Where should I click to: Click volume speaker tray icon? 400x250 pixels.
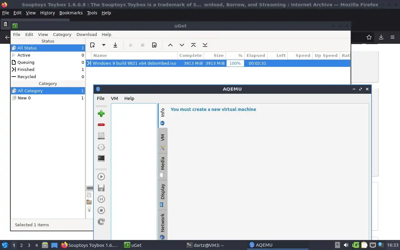[346, 245]
